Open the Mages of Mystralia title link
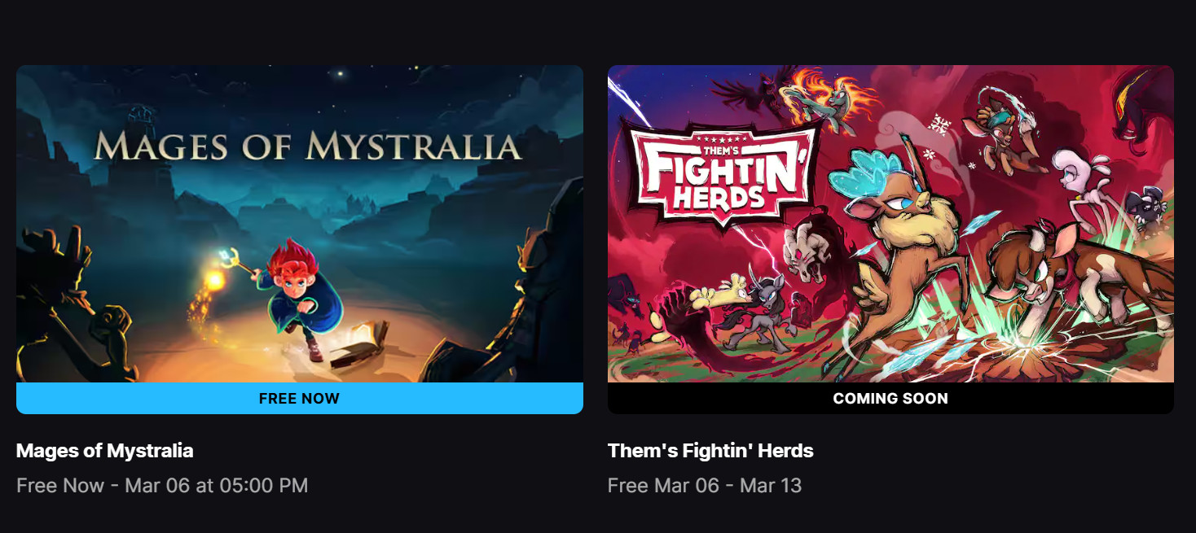The height and width of the screenshot is (533, 1196). click(x=105, y=450)
